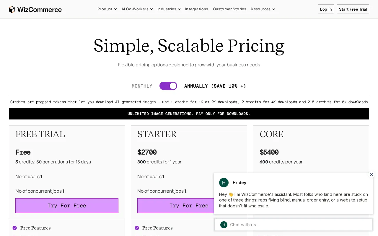
Task: Click the WizCommerce logo
Action: click(35, 9)
